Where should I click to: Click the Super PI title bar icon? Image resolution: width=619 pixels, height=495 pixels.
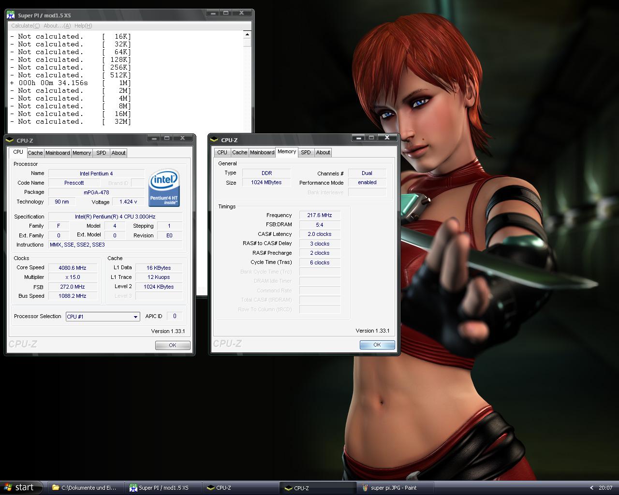coord(11,15)
